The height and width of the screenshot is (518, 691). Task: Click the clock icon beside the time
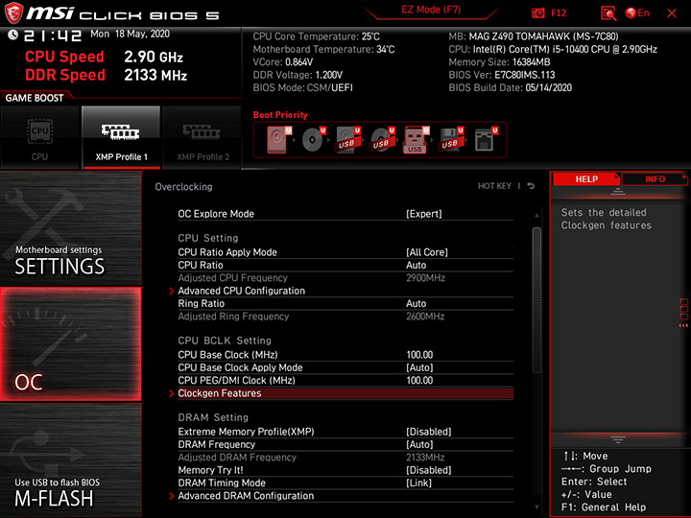(12, 35)
